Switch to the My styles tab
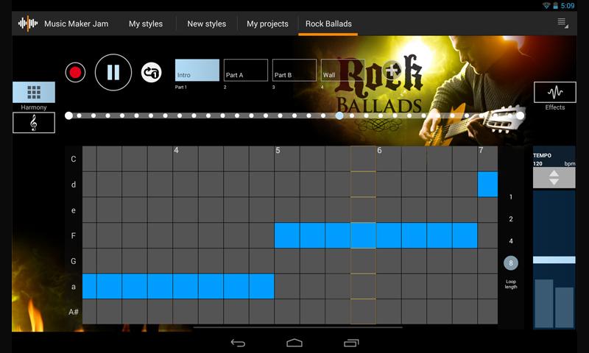The image size is (589, 353). (x=146, y=24)
